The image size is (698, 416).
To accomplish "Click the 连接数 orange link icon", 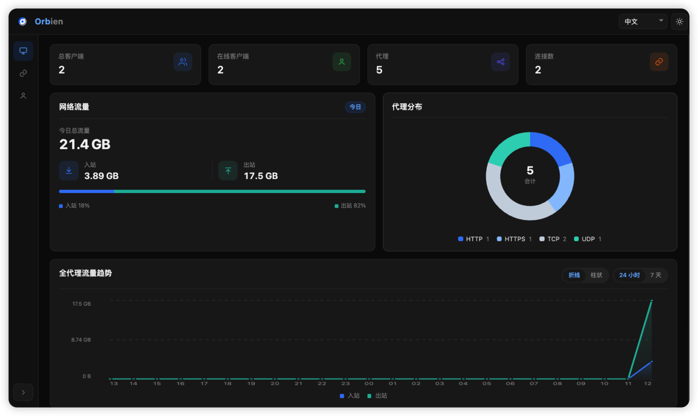I will 659,62.
